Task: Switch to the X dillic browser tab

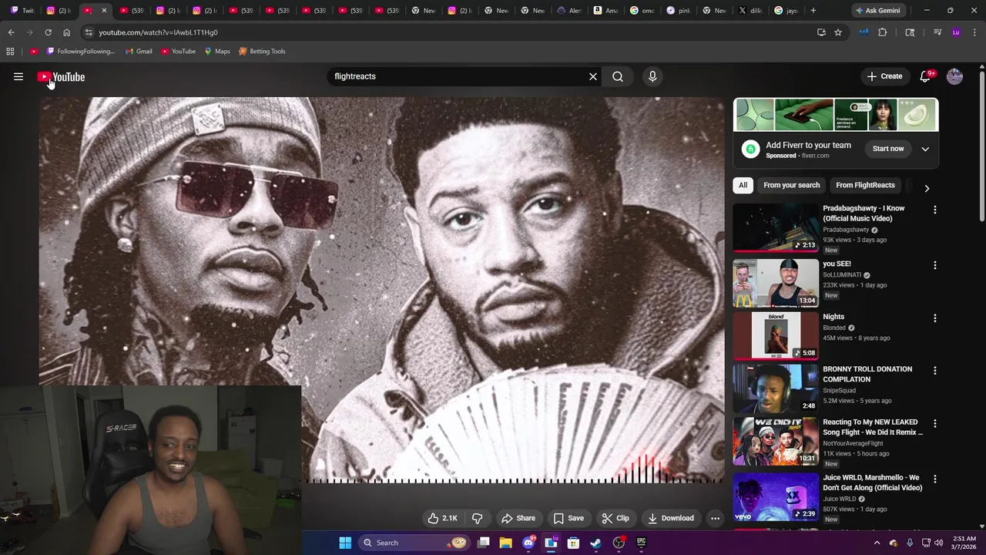Action: (751, 10)
